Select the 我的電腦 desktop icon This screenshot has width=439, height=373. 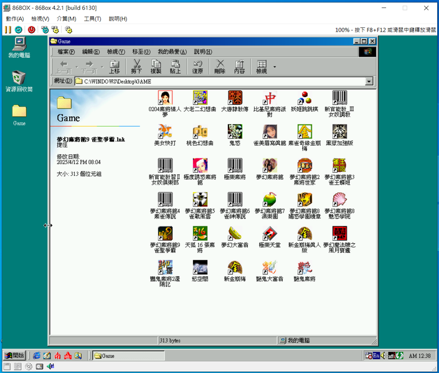click(x=19, y=47)
